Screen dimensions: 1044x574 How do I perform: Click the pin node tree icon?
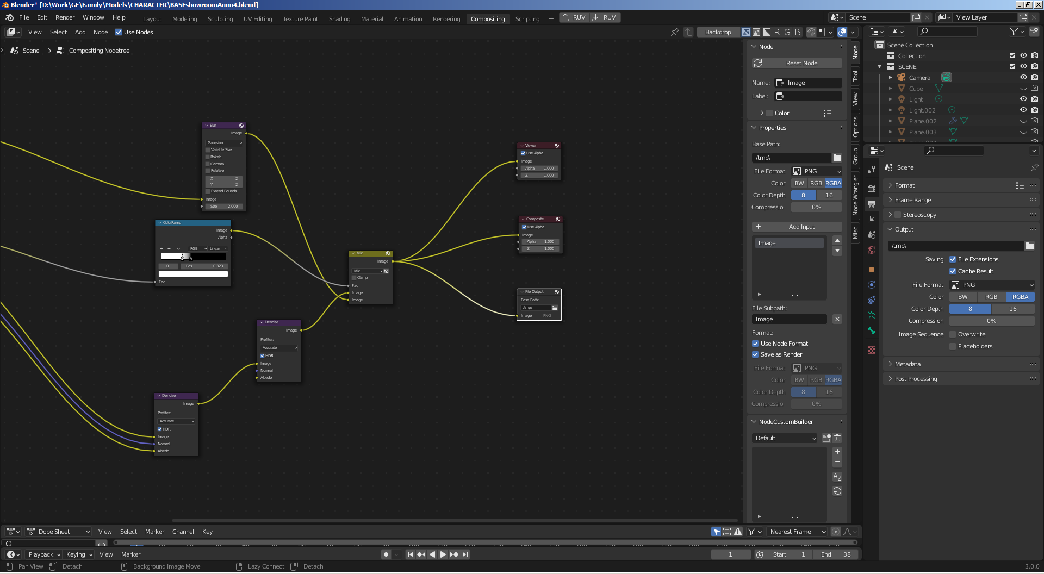(x=675, y=32)
